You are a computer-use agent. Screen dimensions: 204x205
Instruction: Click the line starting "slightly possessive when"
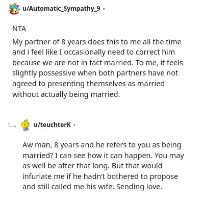coord(95,73)
